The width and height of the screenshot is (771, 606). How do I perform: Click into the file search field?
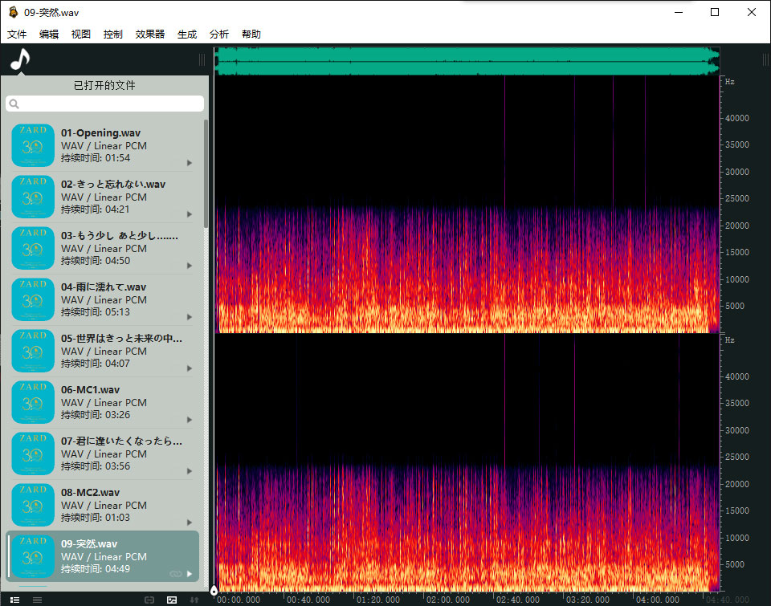(x=104, y=104)
